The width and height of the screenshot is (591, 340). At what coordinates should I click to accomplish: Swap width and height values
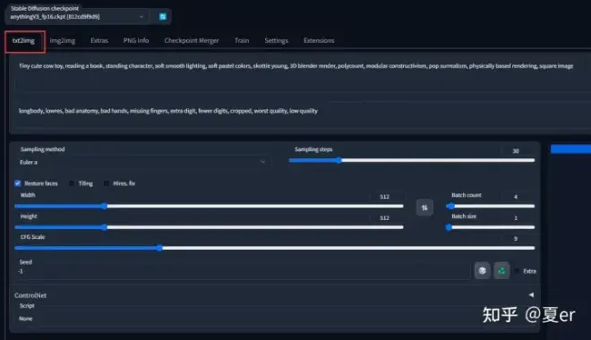[424, 208]
